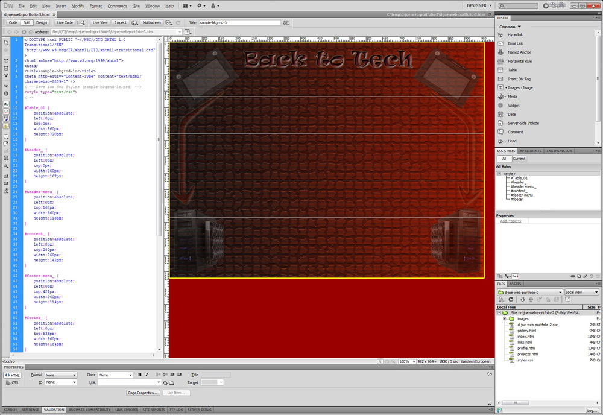Toggle the Live View button
Viewport: 603px width, 415px height.
click(100, 22)
